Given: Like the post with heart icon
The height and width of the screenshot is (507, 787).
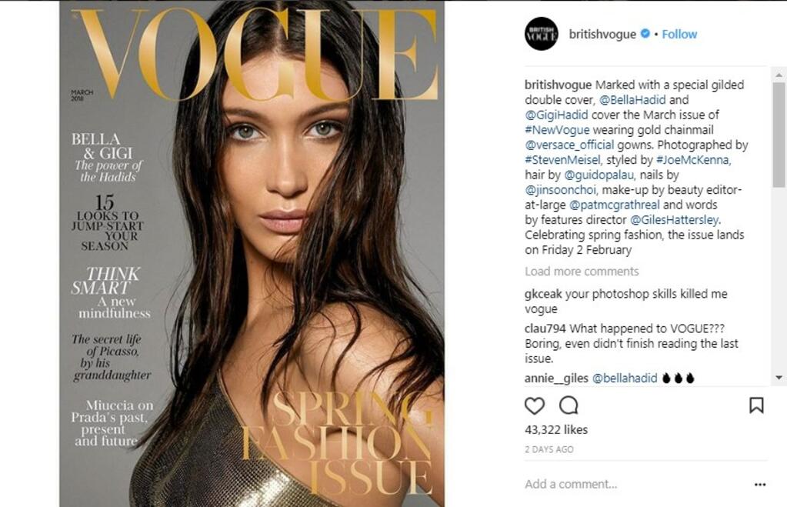Looking at the screenshot, I should coord(535,405).
